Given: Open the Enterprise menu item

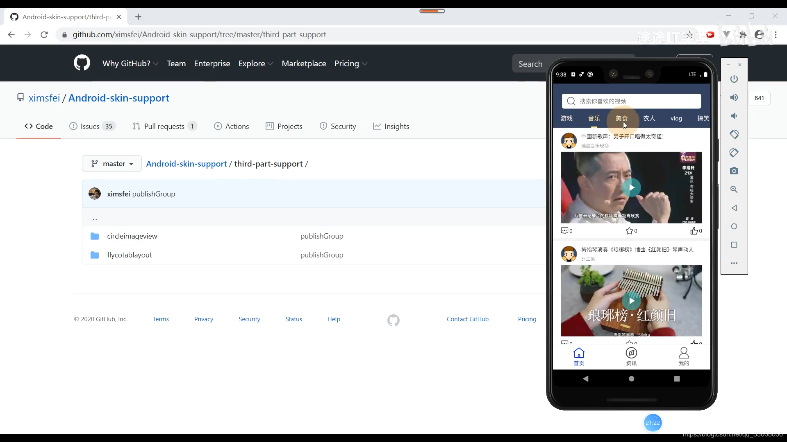Looking at the screenshot, I should (212, 63).
